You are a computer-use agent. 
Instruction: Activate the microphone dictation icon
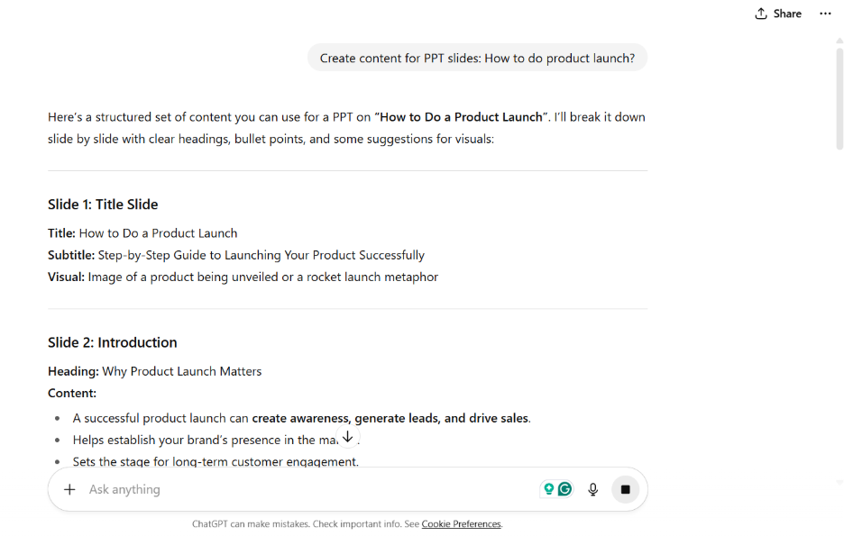pos(592,489)
